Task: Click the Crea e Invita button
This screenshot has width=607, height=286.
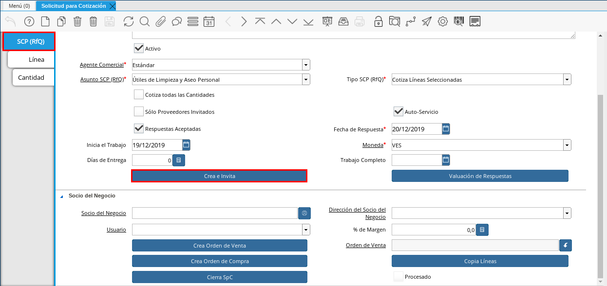Action: tap(219, 176)
